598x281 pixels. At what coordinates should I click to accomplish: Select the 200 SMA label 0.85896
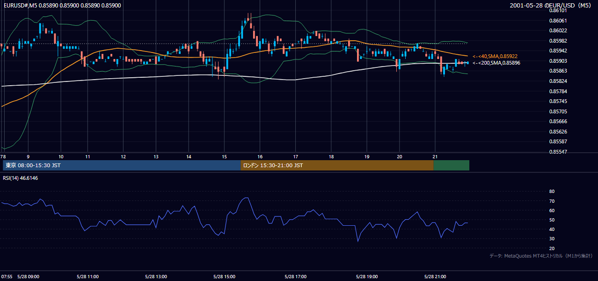pyautogui.click(x=496, y=63)
